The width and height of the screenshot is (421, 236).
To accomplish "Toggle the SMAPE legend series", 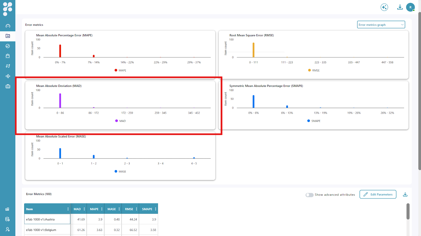I will [314, 121].
